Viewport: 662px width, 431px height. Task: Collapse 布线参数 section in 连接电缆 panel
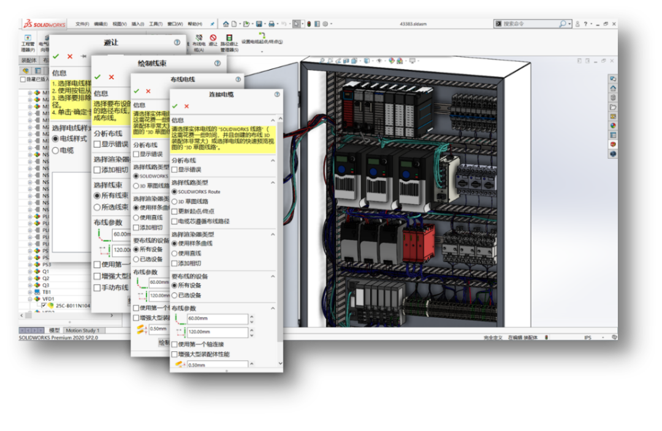point(273,308)
